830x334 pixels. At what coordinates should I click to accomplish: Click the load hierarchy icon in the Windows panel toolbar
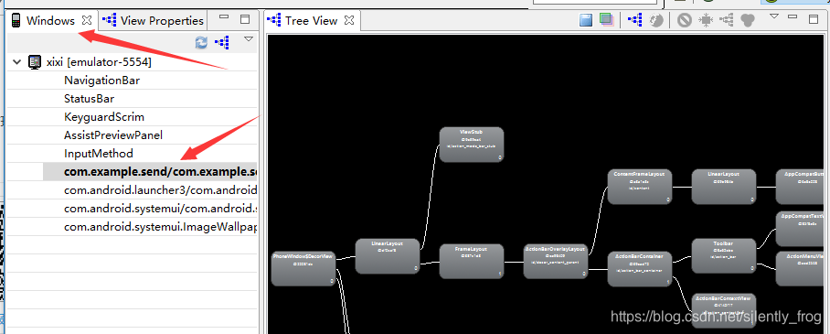[222, 42]
